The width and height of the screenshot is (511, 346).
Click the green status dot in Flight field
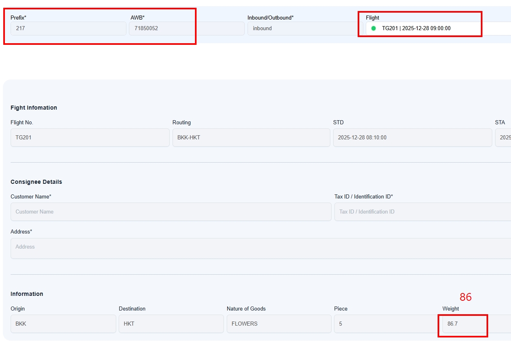(373, 29)
